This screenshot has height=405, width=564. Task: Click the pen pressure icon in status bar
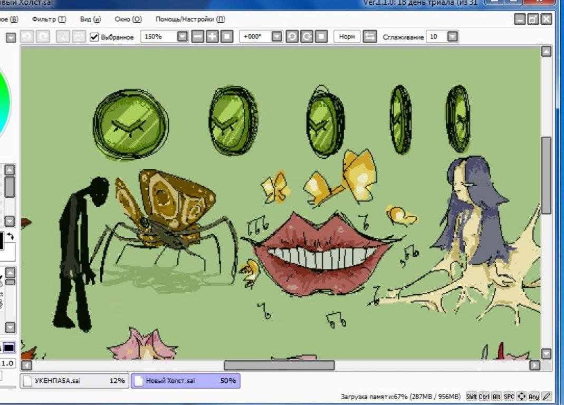point(547,397)
